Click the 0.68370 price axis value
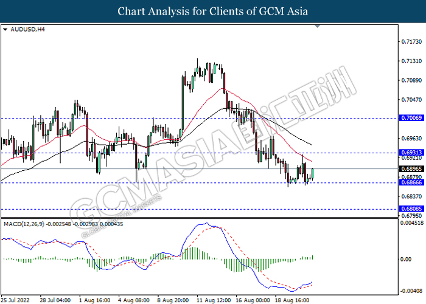Screen dimensions: 426x304 click(411, 196)
